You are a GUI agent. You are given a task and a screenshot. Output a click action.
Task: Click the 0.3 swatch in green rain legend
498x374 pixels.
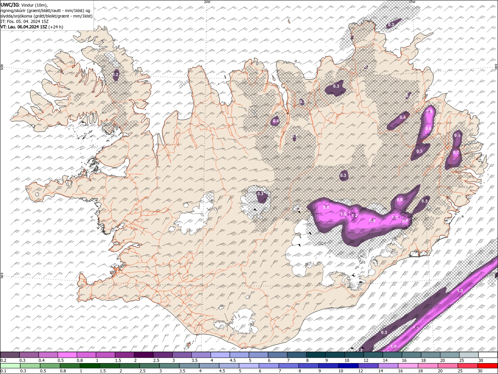pos(30,366)
